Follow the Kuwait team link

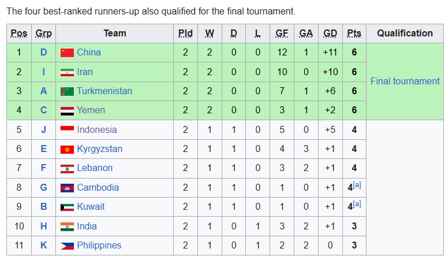click(91, 206)
